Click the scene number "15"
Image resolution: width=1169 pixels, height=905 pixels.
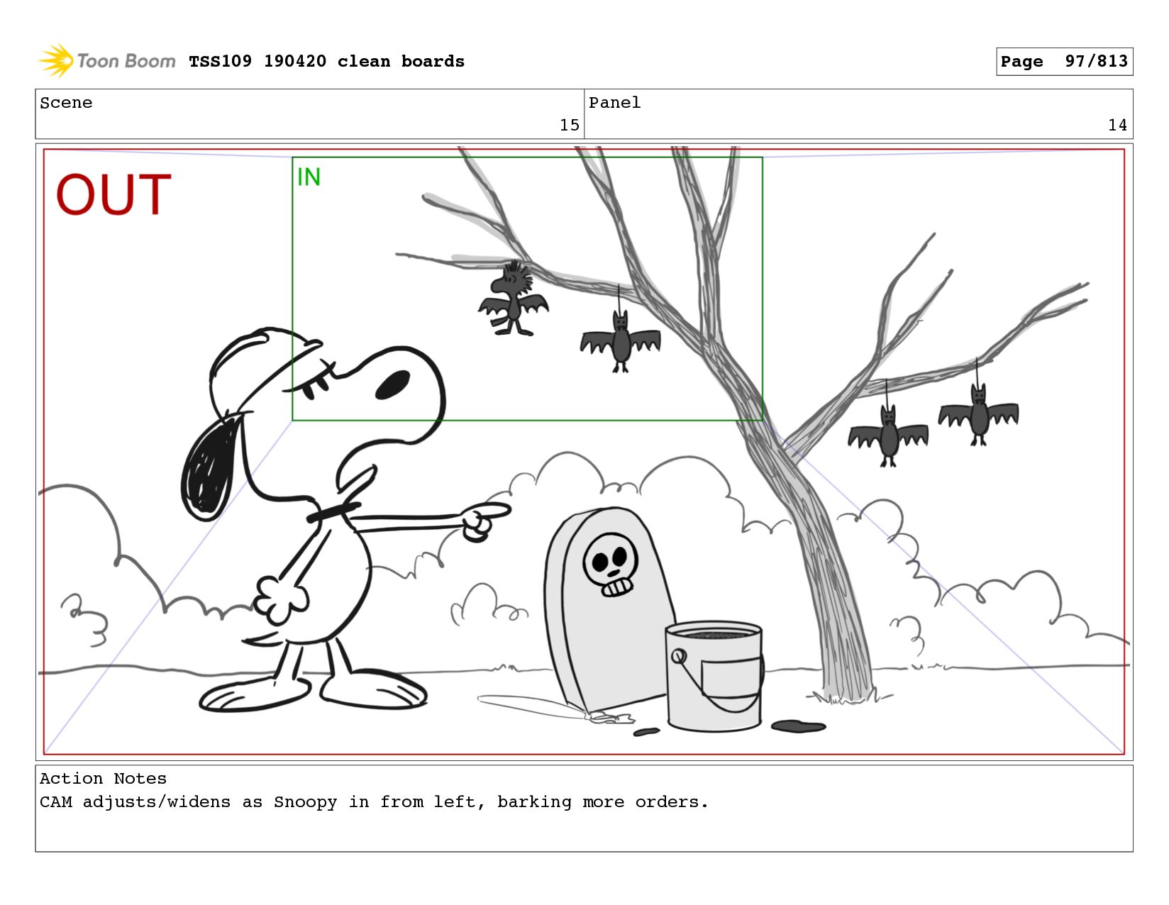[x=570, y=126]
